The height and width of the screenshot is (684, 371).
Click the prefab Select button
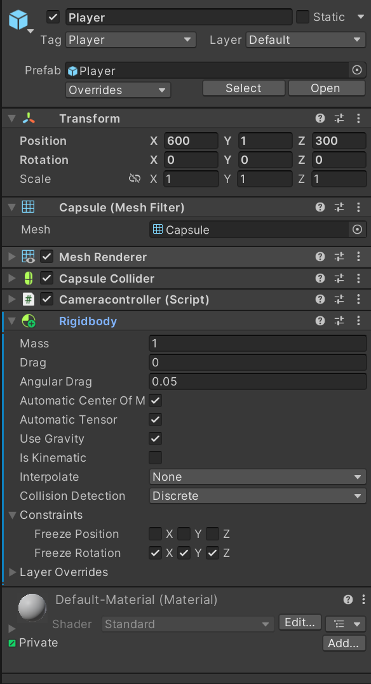pos(243,88)
